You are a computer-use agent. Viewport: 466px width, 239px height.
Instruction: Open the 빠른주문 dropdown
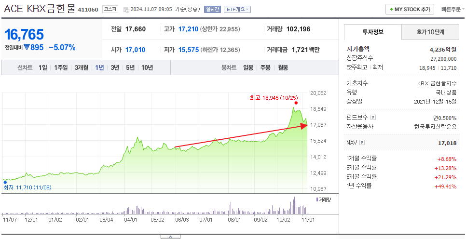coord(452,9)
